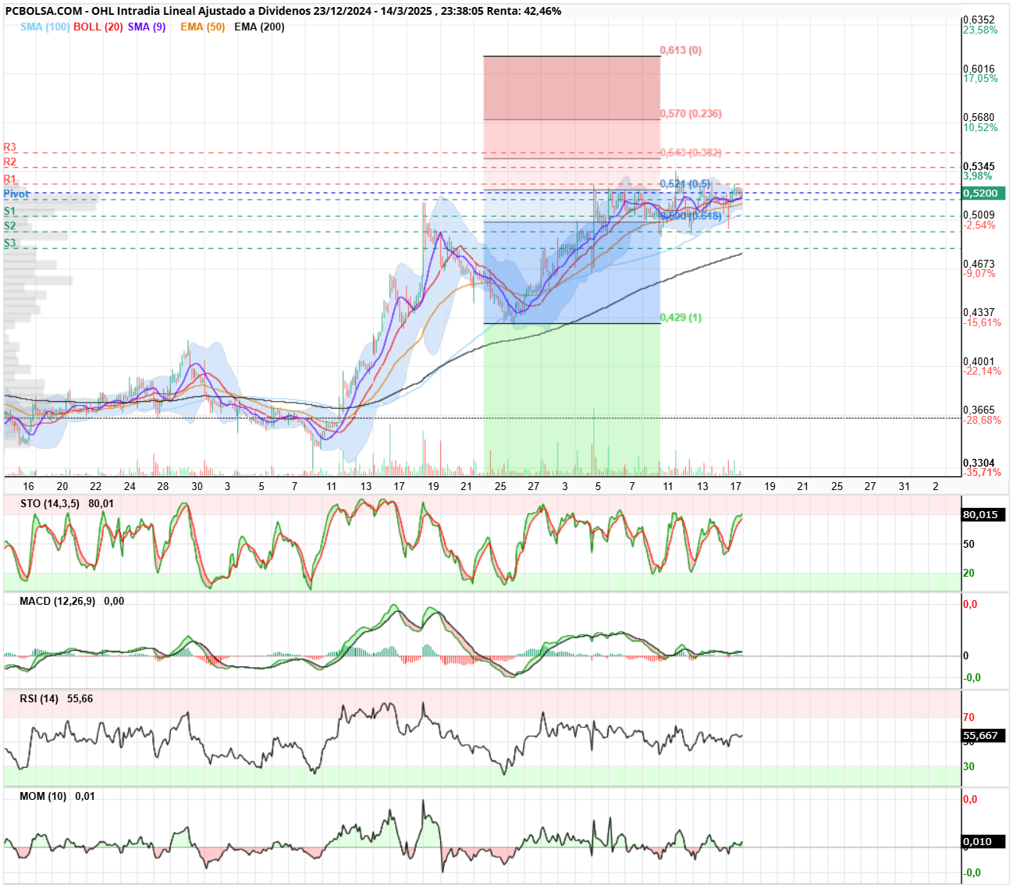Viewport: 1013px width, 888px height.
Task: Click the STO (14,3,5) indicator title
Action: (x=50, y=504)
